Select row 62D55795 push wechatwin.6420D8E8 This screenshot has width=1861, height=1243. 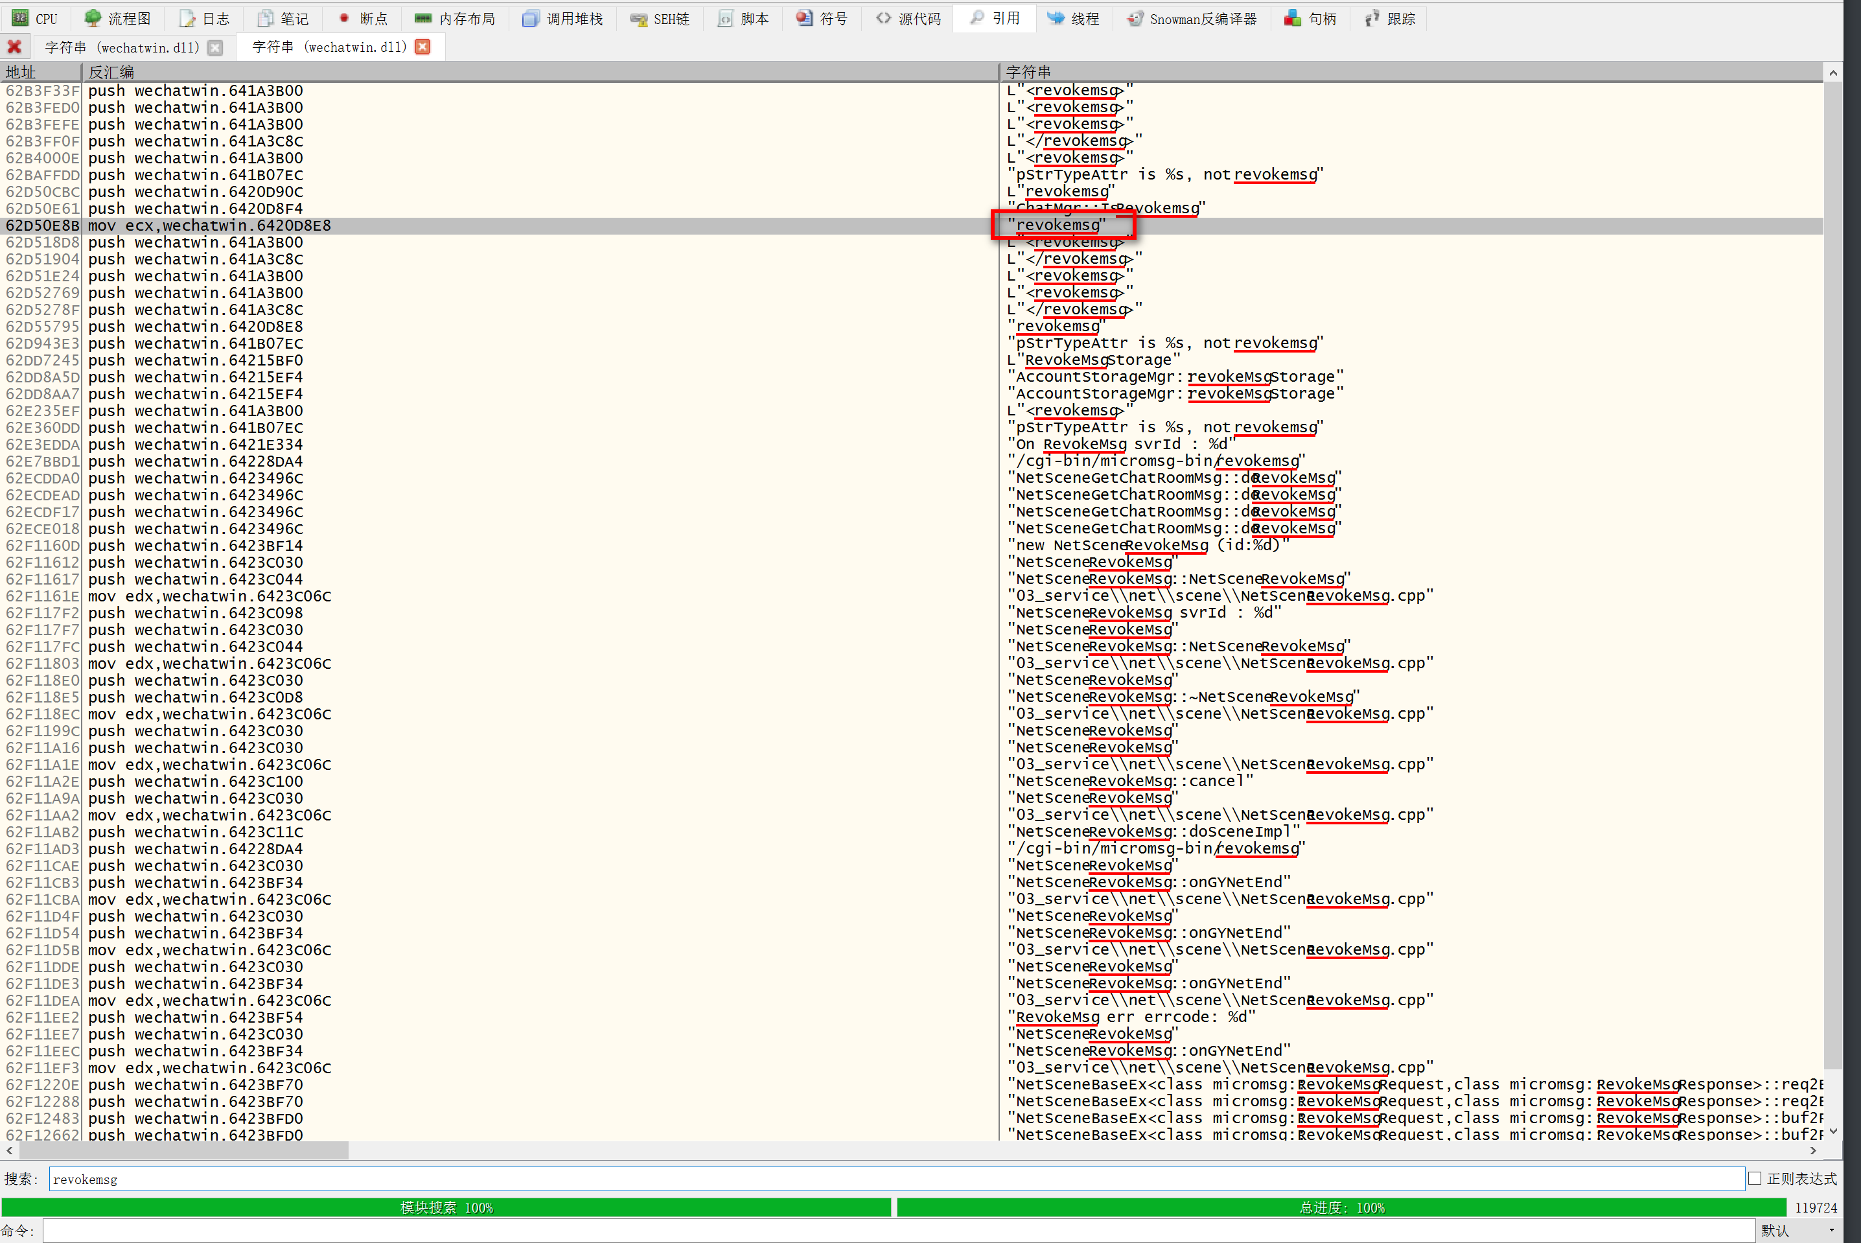click(912, 327)
